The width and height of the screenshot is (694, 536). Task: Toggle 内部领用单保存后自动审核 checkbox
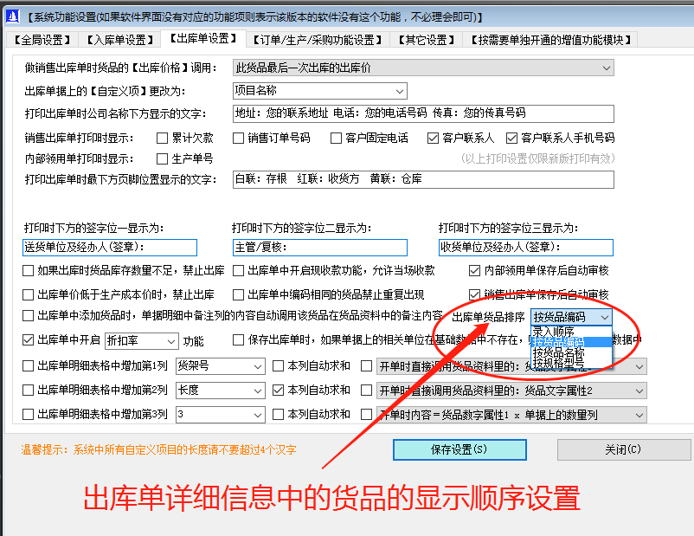coord(475,270)
